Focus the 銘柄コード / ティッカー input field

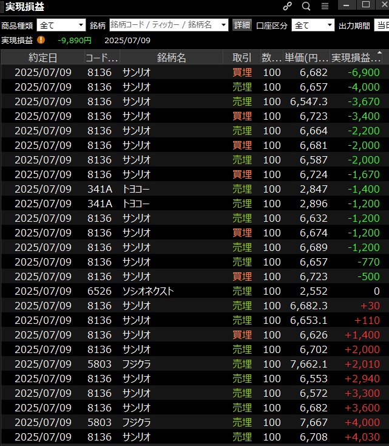coord(165,25)
